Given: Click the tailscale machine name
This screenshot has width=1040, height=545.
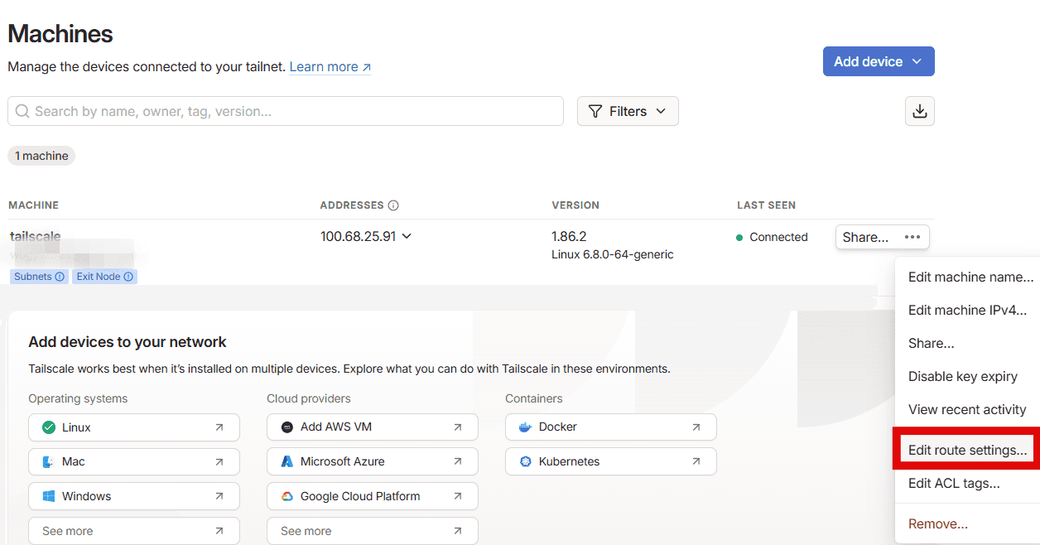Looking at the screenshot, I should pyautogui.click(x=35, y=237).
